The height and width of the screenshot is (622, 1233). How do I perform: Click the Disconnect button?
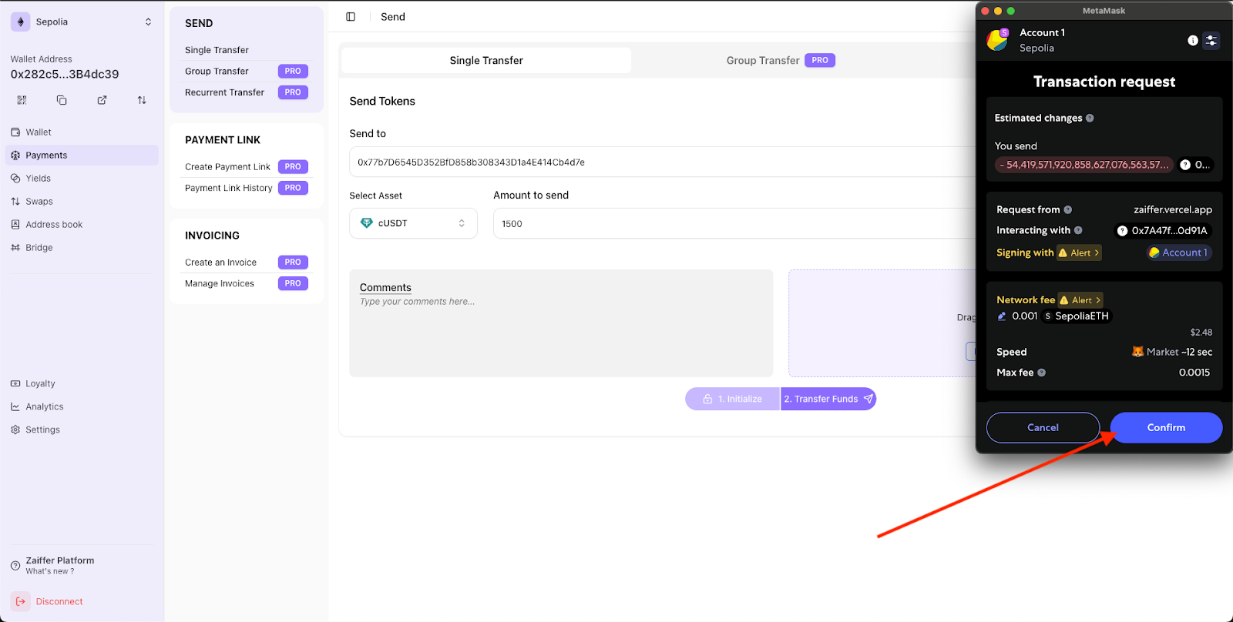coord(48,601)
